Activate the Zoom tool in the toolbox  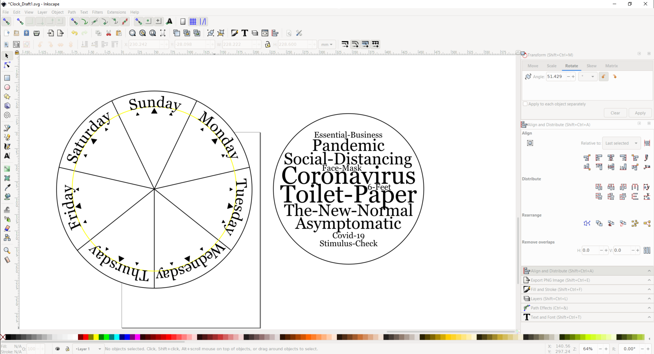tap(7, 251)
